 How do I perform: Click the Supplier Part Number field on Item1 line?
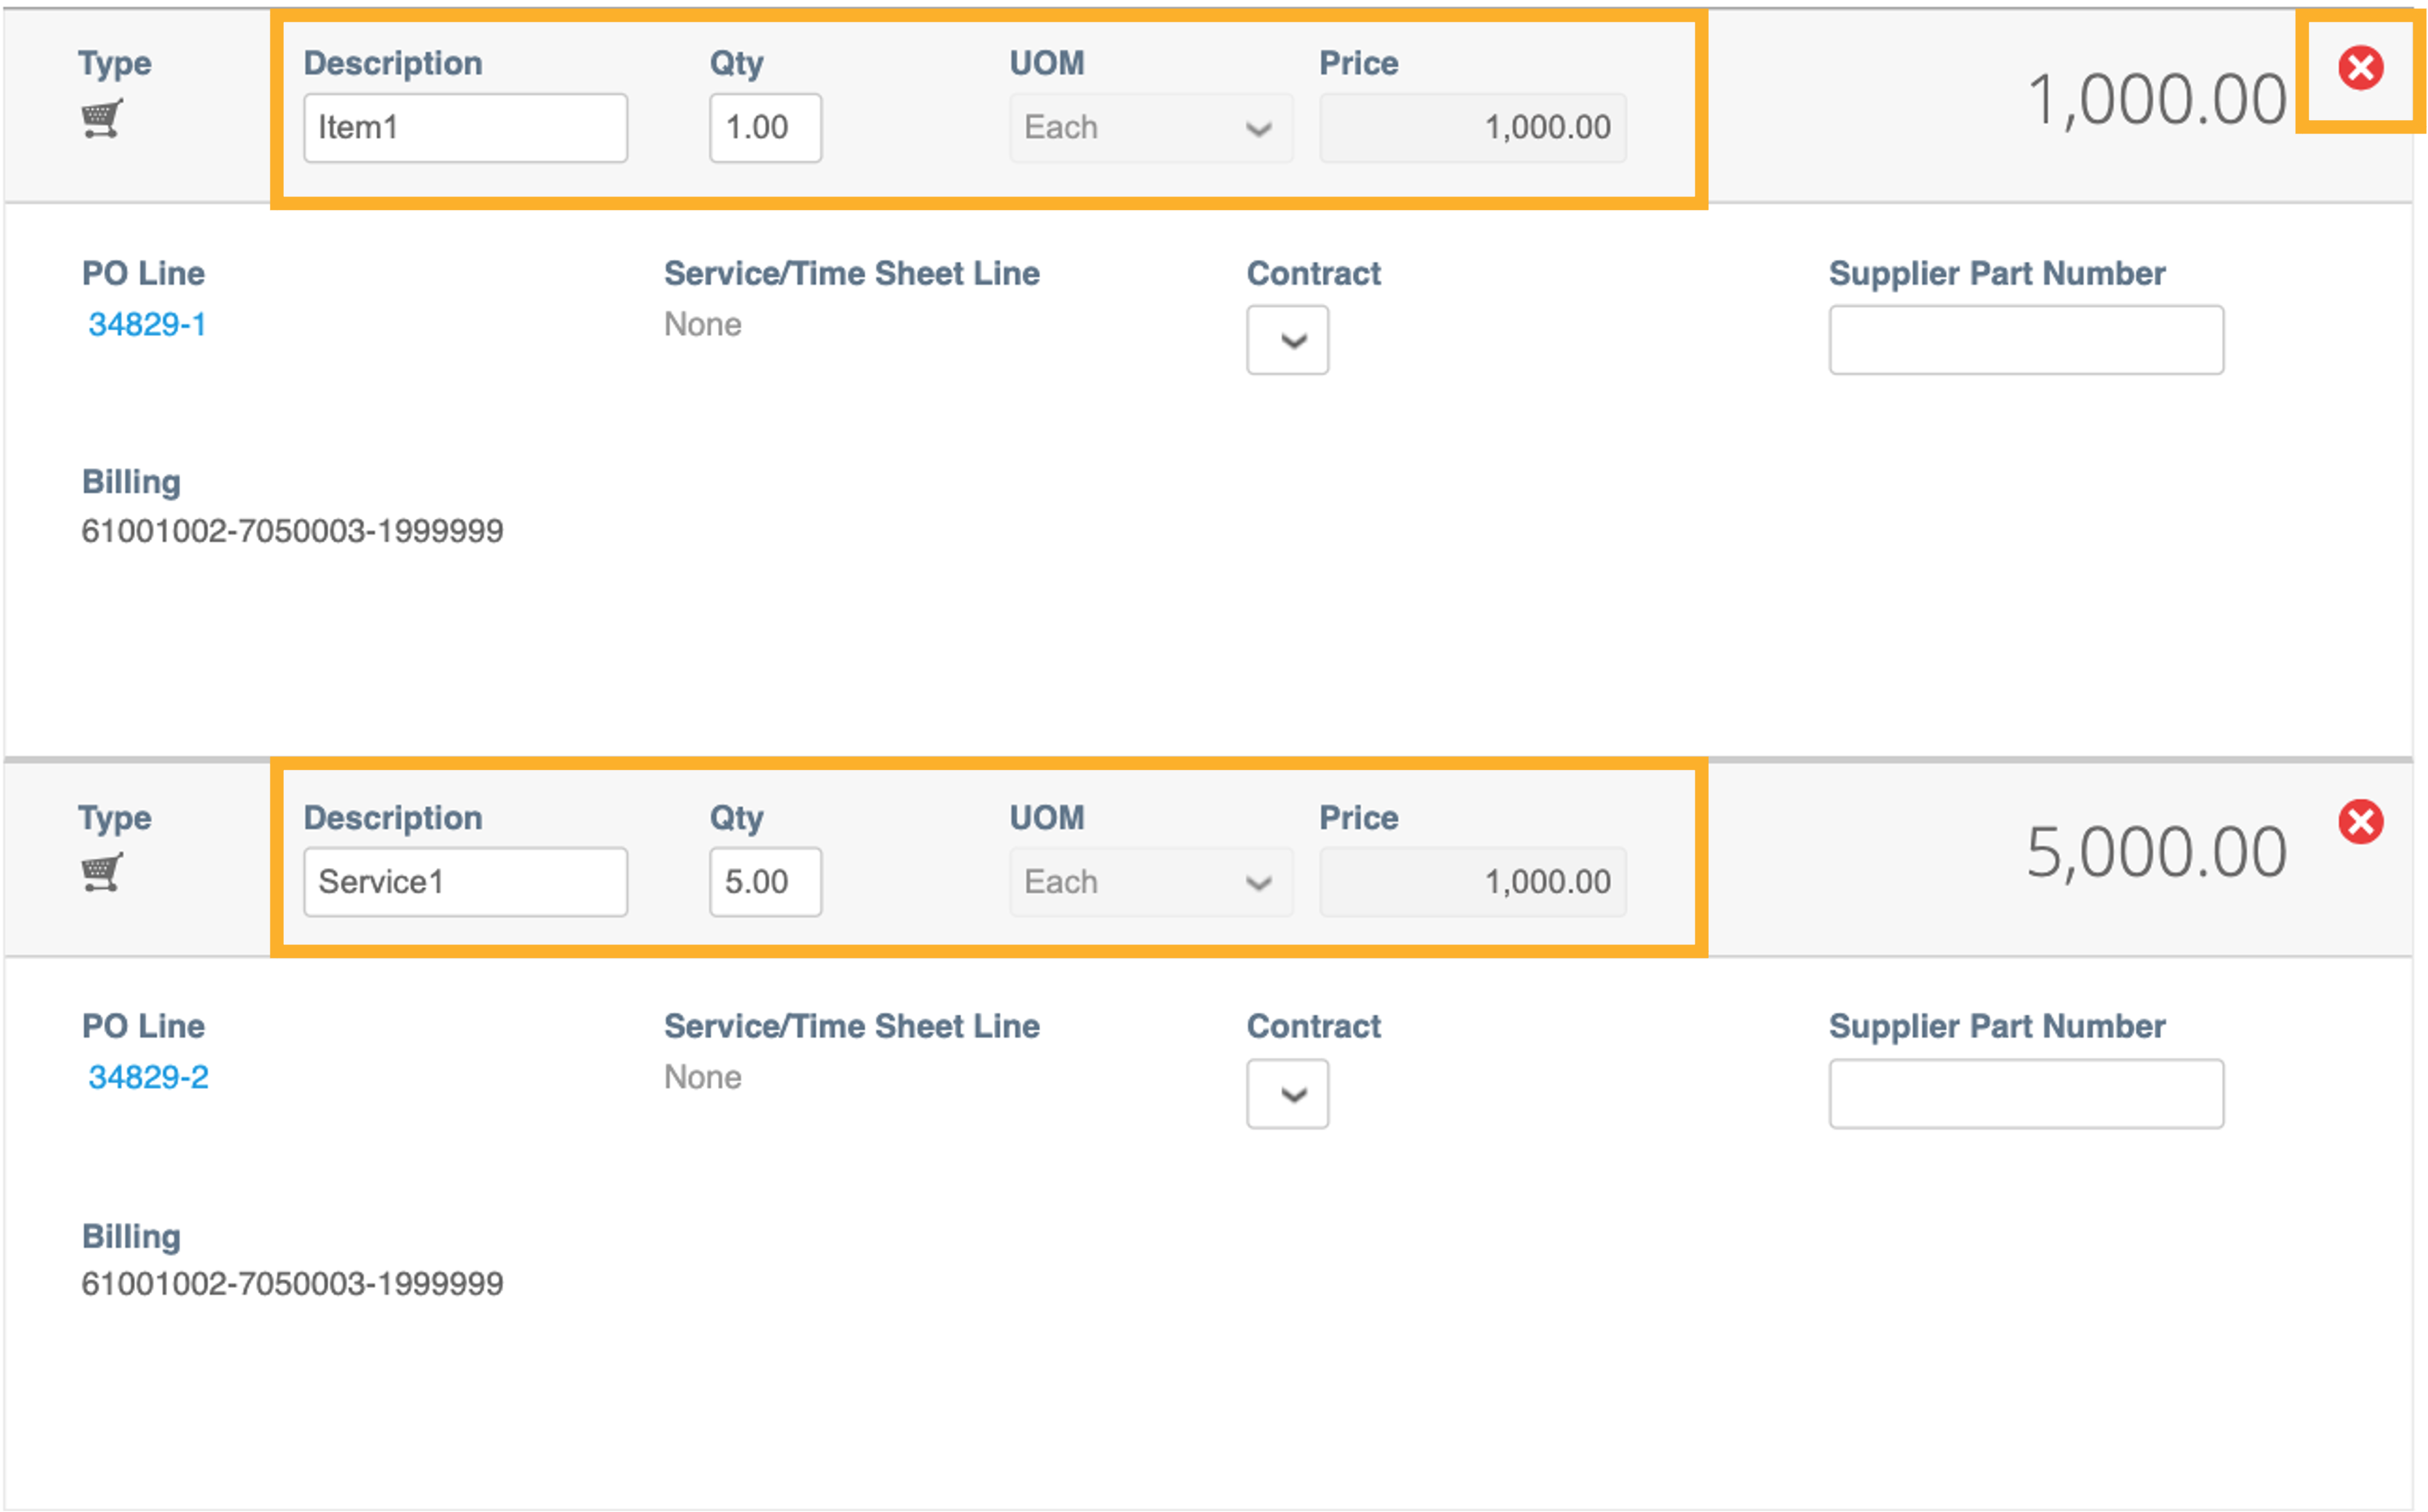[2025, 340]
